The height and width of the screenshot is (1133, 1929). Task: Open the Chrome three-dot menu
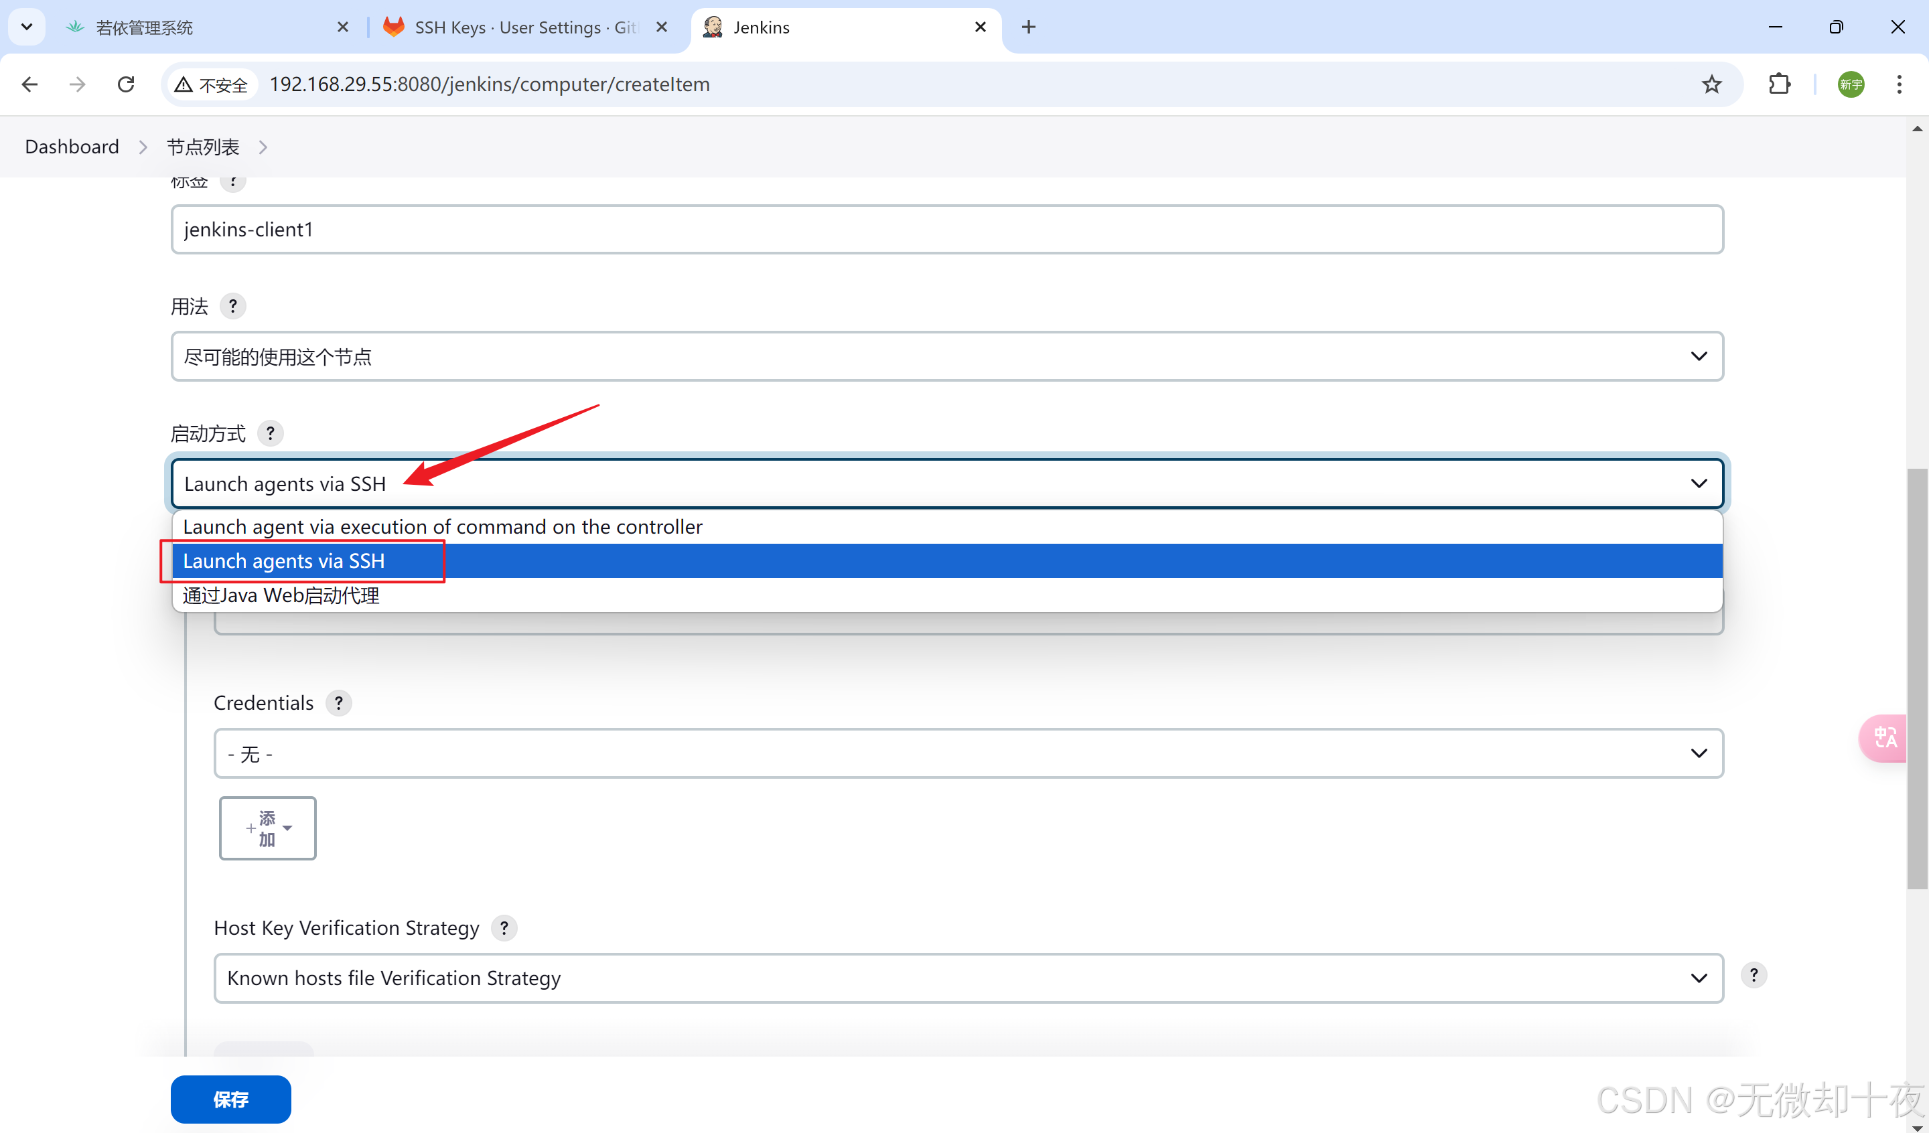coord(1898,84)
